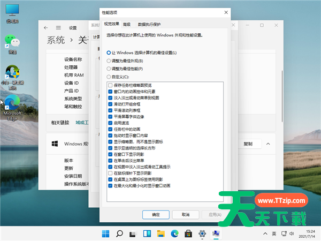Screen dimensions: 321x241
Task: Click the Settings gear icon in taskbar
Action: click(202, 234)
